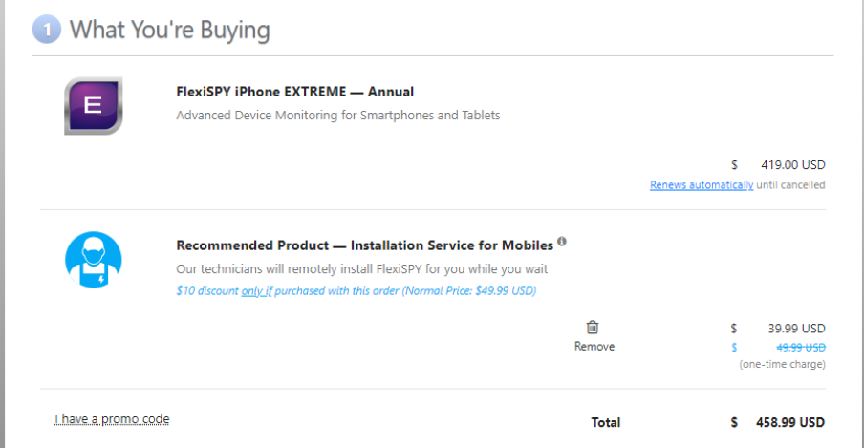Click the blue technician installation service icon
This screenshot has height=448, width=864.
[93, 260]
